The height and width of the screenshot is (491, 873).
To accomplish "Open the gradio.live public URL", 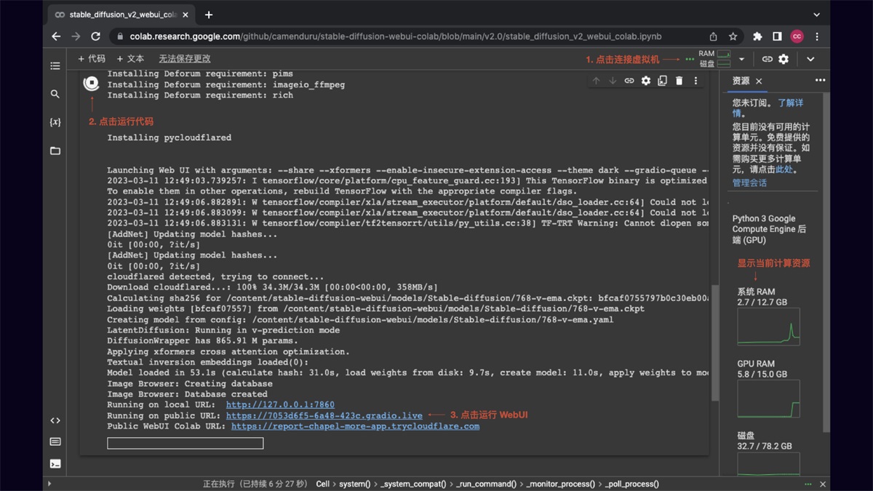I will (x=324, y=415).
